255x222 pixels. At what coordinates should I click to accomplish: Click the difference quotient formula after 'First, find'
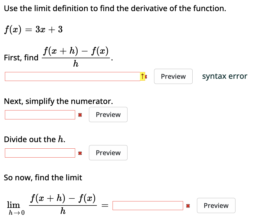pos(76,56)
